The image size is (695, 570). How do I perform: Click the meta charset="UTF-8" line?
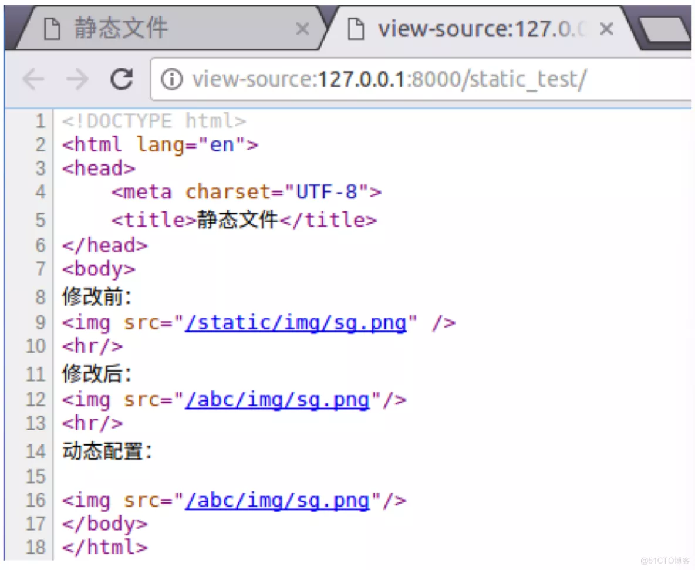(x=246, y=192)
